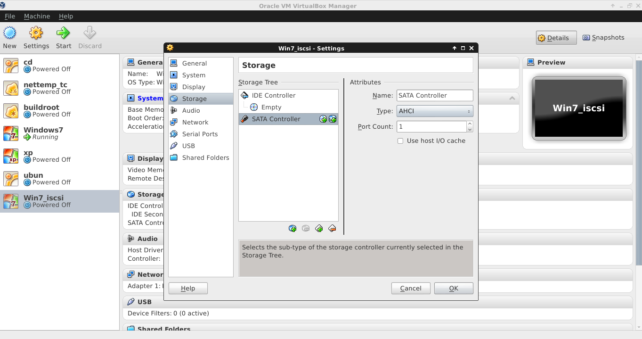The width and height of the screenshot is (642, 339).
Task: Open System category in the settings dialog sidebar
Action: (201, 75)
